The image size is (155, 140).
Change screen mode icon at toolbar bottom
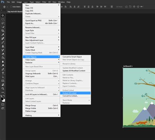(x=3, y=108)
